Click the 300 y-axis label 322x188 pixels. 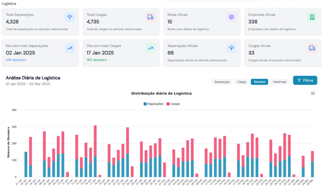(14, 127)
